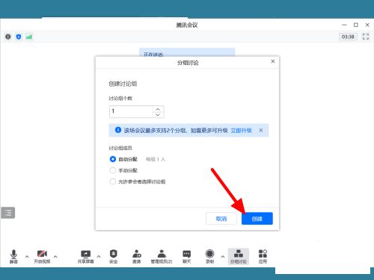This screenshot has height=280, width=374.
Task: Close the breakout discussion dialog
Action: [x=273, y=61]
